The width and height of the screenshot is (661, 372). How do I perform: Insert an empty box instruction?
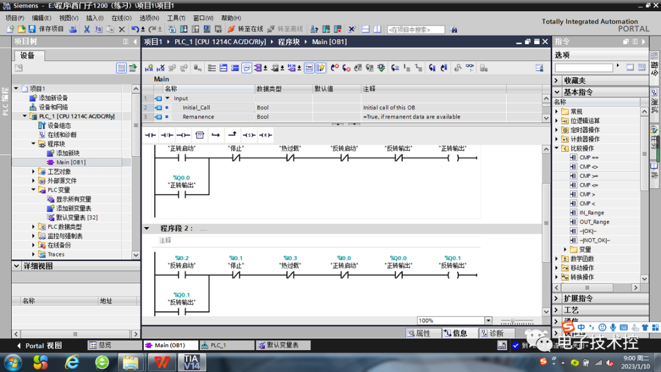pyautogui.click(x=200, y=135)
